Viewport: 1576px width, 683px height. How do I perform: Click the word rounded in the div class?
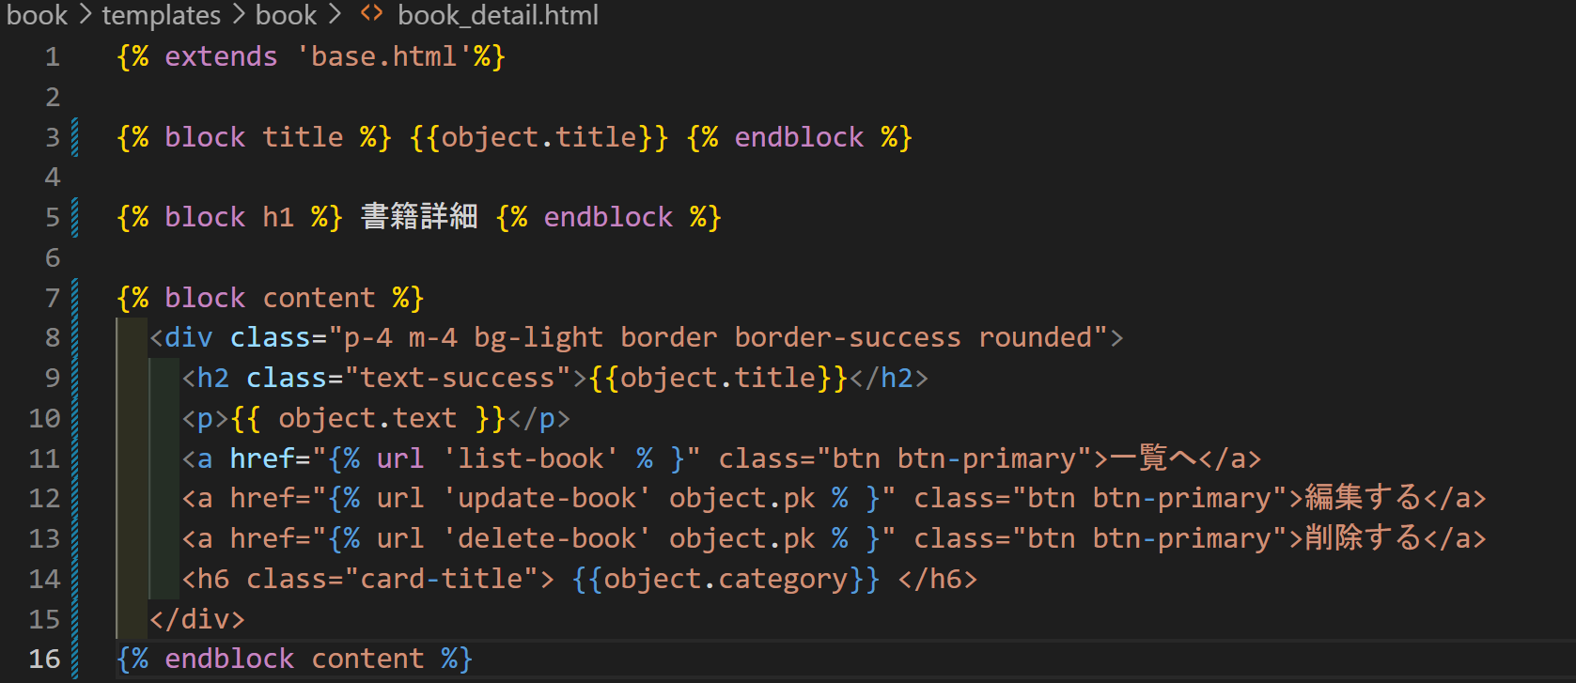1036,338
